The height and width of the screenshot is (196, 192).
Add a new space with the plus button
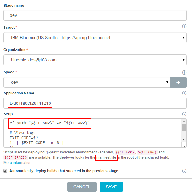pos(178,82)
